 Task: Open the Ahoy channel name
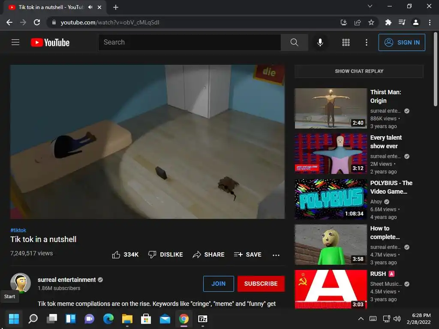[x=376, y=202]
